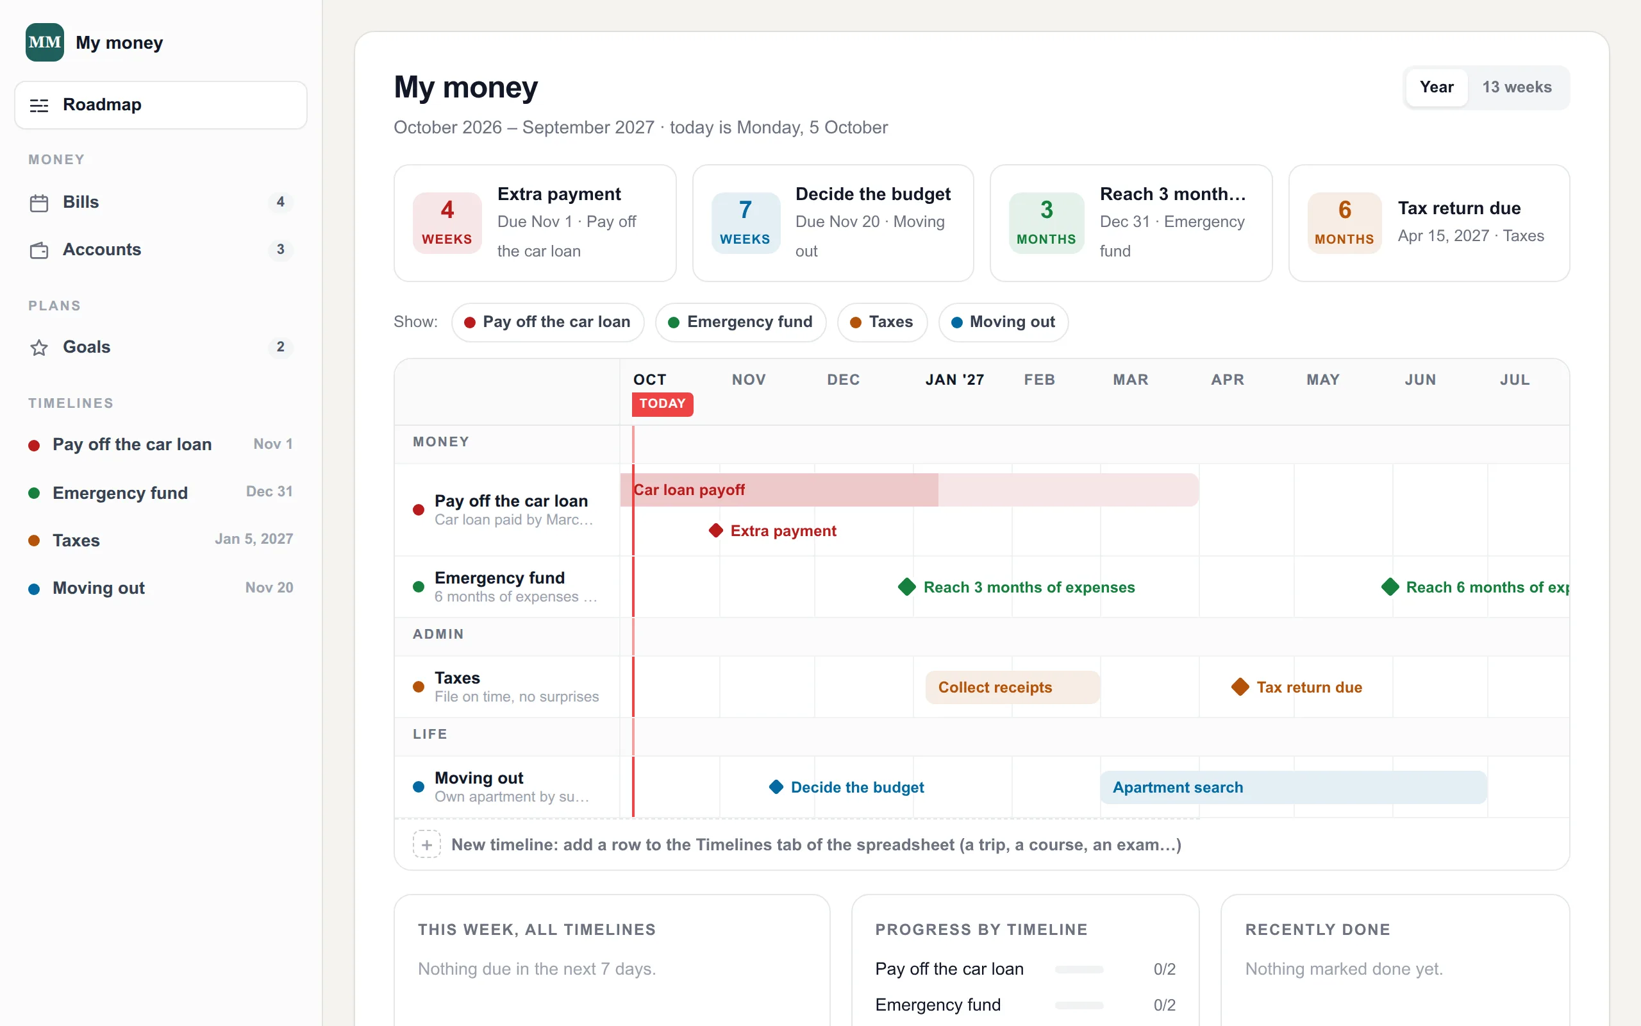Click the Decide the budget diamond marker
This screenshot has height=1026, width=1641.
pos(776,787)
